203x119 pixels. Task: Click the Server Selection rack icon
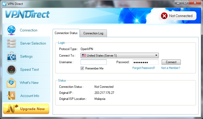pos(12,43)
